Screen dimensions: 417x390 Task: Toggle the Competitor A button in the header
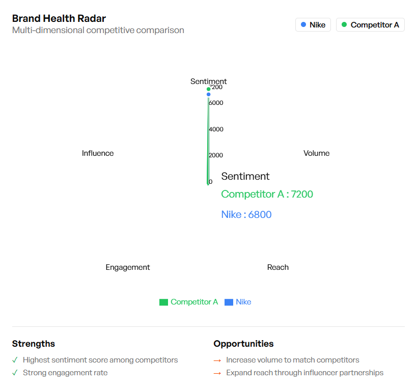click(x=370, y=25)
